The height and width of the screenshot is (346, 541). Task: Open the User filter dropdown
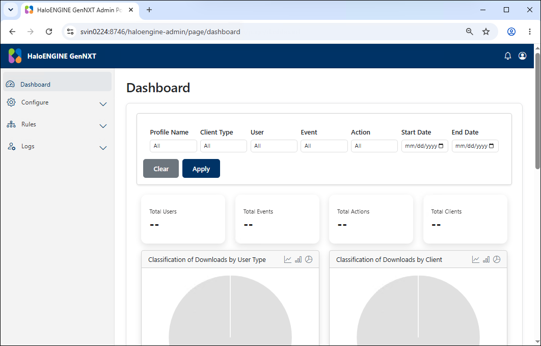(x=274, y=146)
